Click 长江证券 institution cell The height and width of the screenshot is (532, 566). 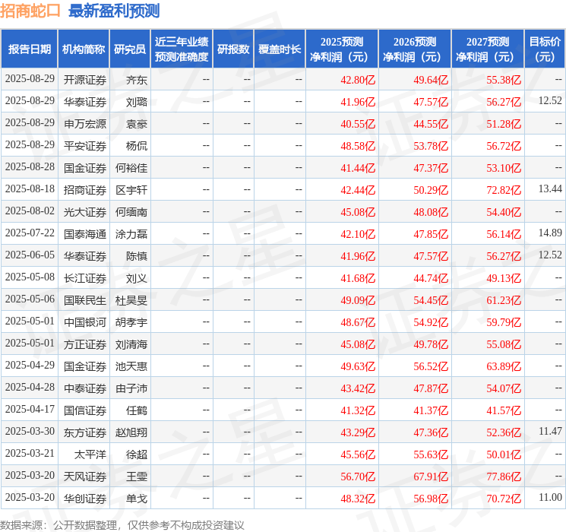85,278
